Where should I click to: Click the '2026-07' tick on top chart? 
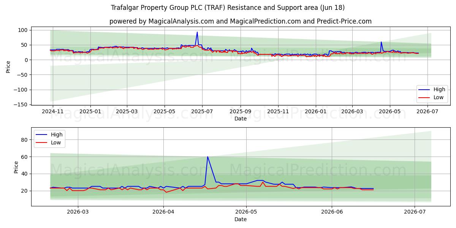point(427,111)
